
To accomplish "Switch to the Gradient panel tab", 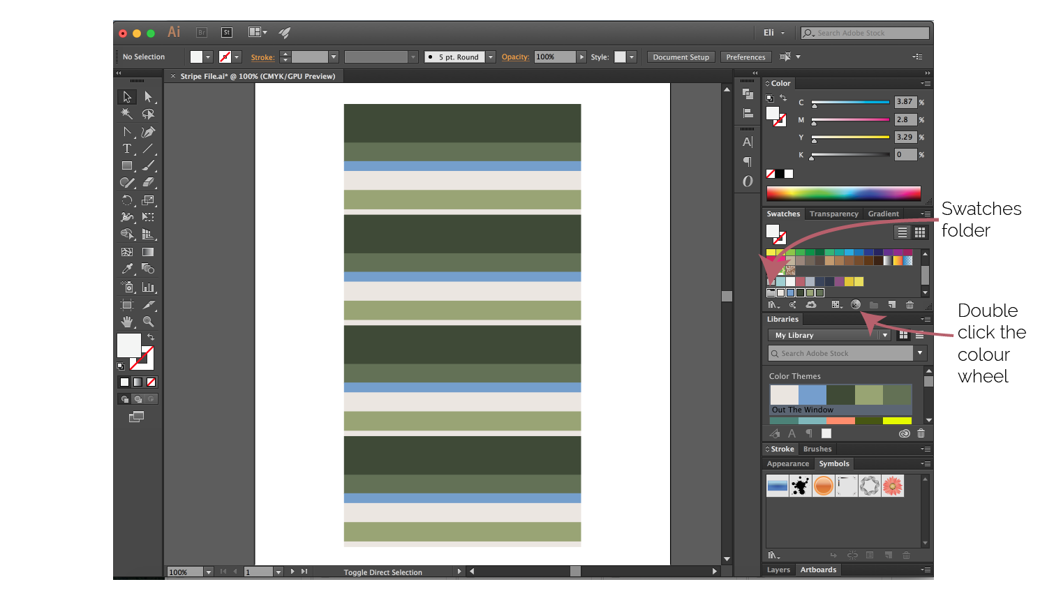I will coord(883,214).
